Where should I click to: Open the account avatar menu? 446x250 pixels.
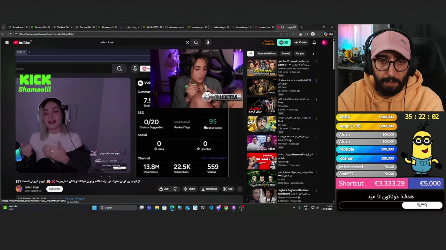[324, 42]
